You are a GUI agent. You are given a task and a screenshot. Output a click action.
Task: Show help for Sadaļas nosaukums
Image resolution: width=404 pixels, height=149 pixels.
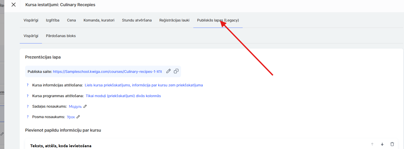pyautogui.click(x=28, y=106)
